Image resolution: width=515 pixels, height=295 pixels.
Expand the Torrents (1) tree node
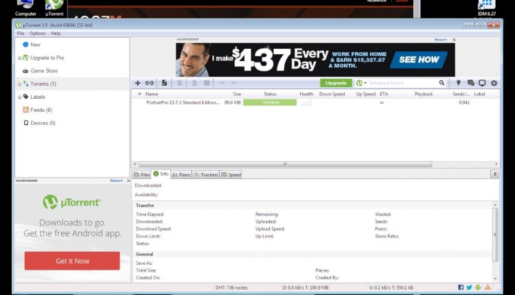click(x=19, y=84)
